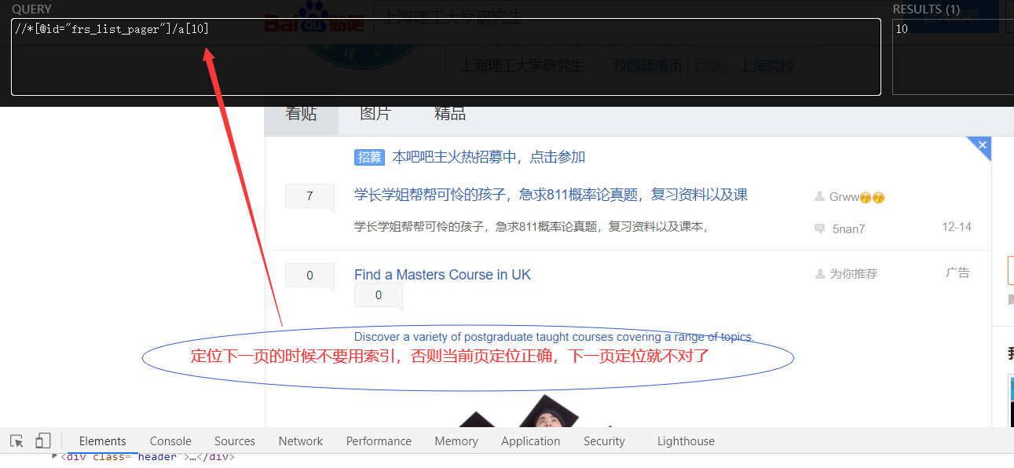The width and height of the screenshot is (1014, 468).
Task: Switch to the Memory tab
Action: (x=456, y=441)
